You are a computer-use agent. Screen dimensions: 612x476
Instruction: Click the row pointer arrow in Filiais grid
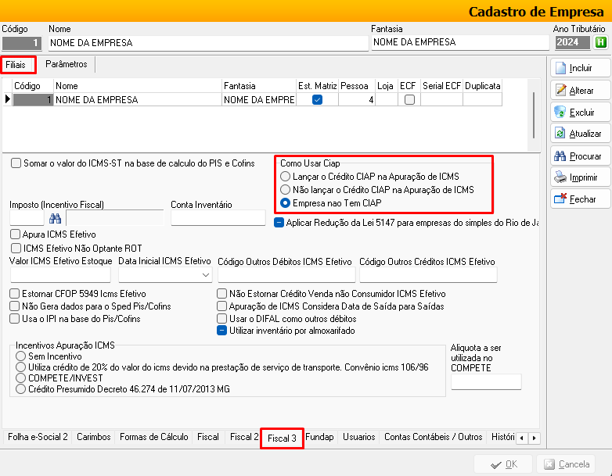[7, 99]
